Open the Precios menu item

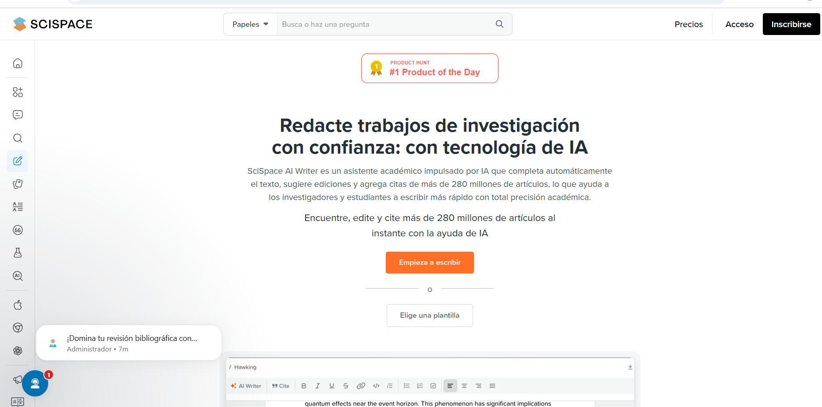point(688,24)
